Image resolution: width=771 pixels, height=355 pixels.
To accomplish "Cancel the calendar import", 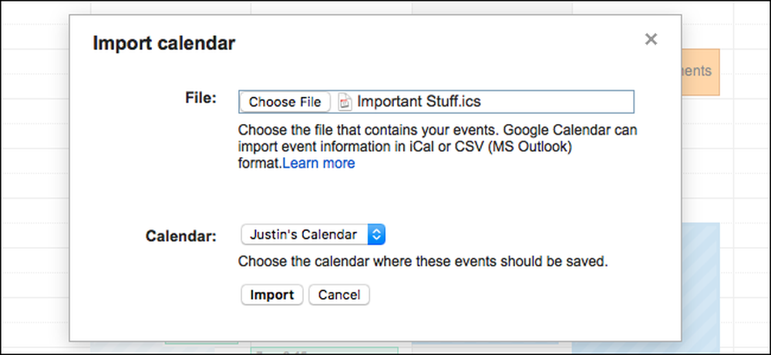I will pos(338,295).
